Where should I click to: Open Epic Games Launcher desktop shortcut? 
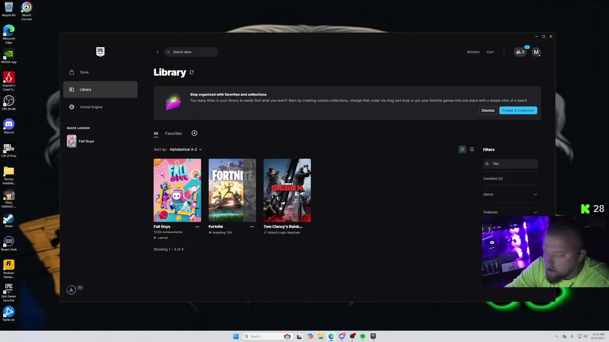[x=9, y=292]
